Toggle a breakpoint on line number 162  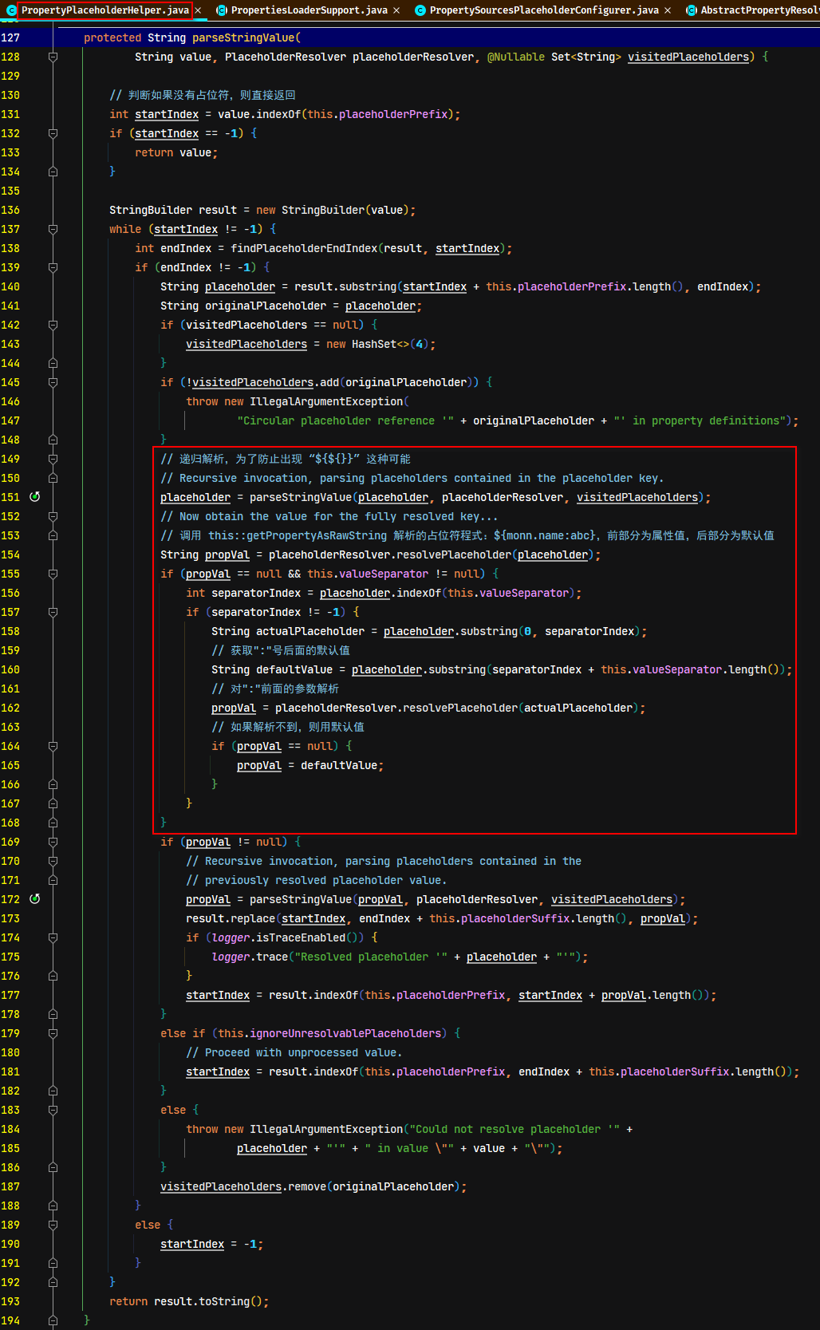coord(10,708)
